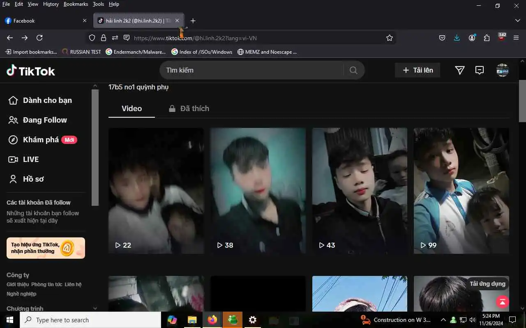Open the video with 38 views
Image resolution: width=526 pixels, height=328 pixels.
(258, 191)
